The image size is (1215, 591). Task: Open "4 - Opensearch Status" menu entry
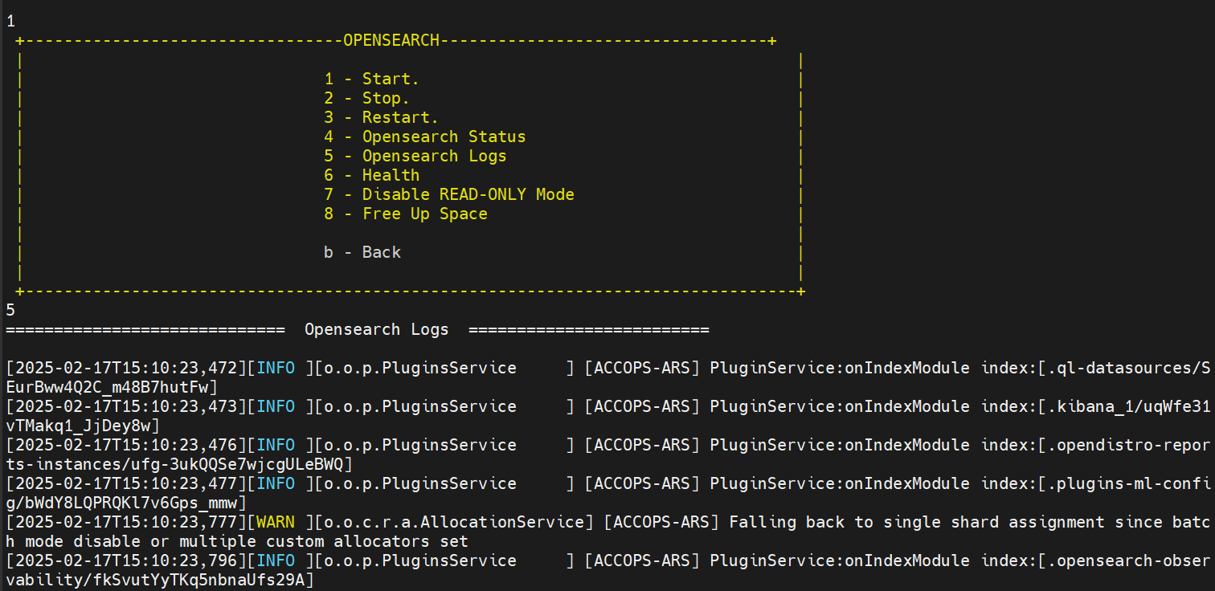click(424, 137)
